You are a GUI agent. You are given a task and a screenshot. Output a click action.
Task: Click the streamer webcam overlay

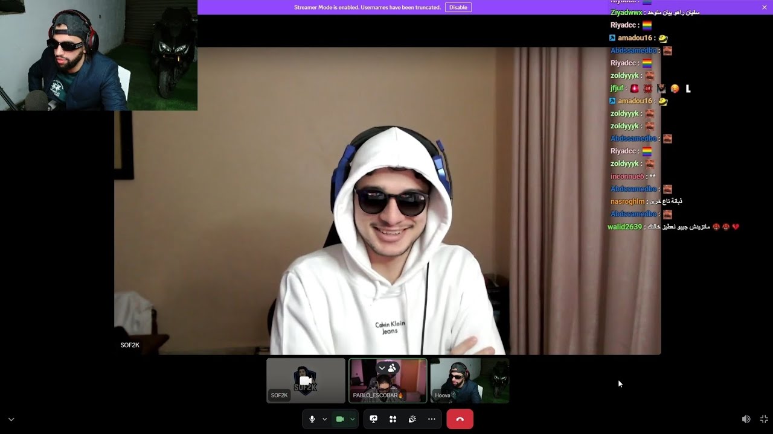coord(98,55)
